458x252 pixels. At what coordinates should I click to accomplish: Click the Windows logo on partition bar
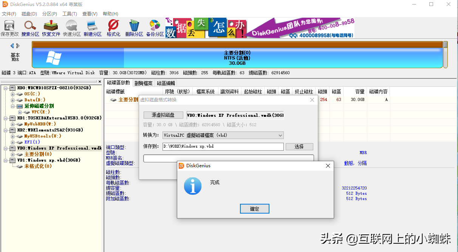[54, 58]
